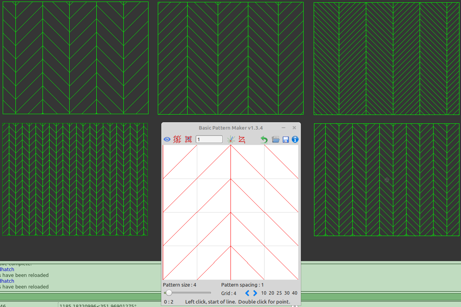Set grid preset to 20

[x=271, y=293]
